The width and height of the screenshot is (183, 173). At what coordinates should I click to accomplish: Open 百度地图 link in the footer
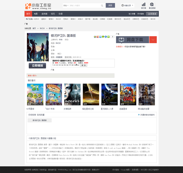pos(135,170)
